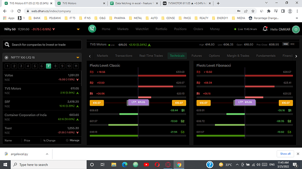Click Show all downloads
The image size is (302, 169).
(x=285, y=154)
